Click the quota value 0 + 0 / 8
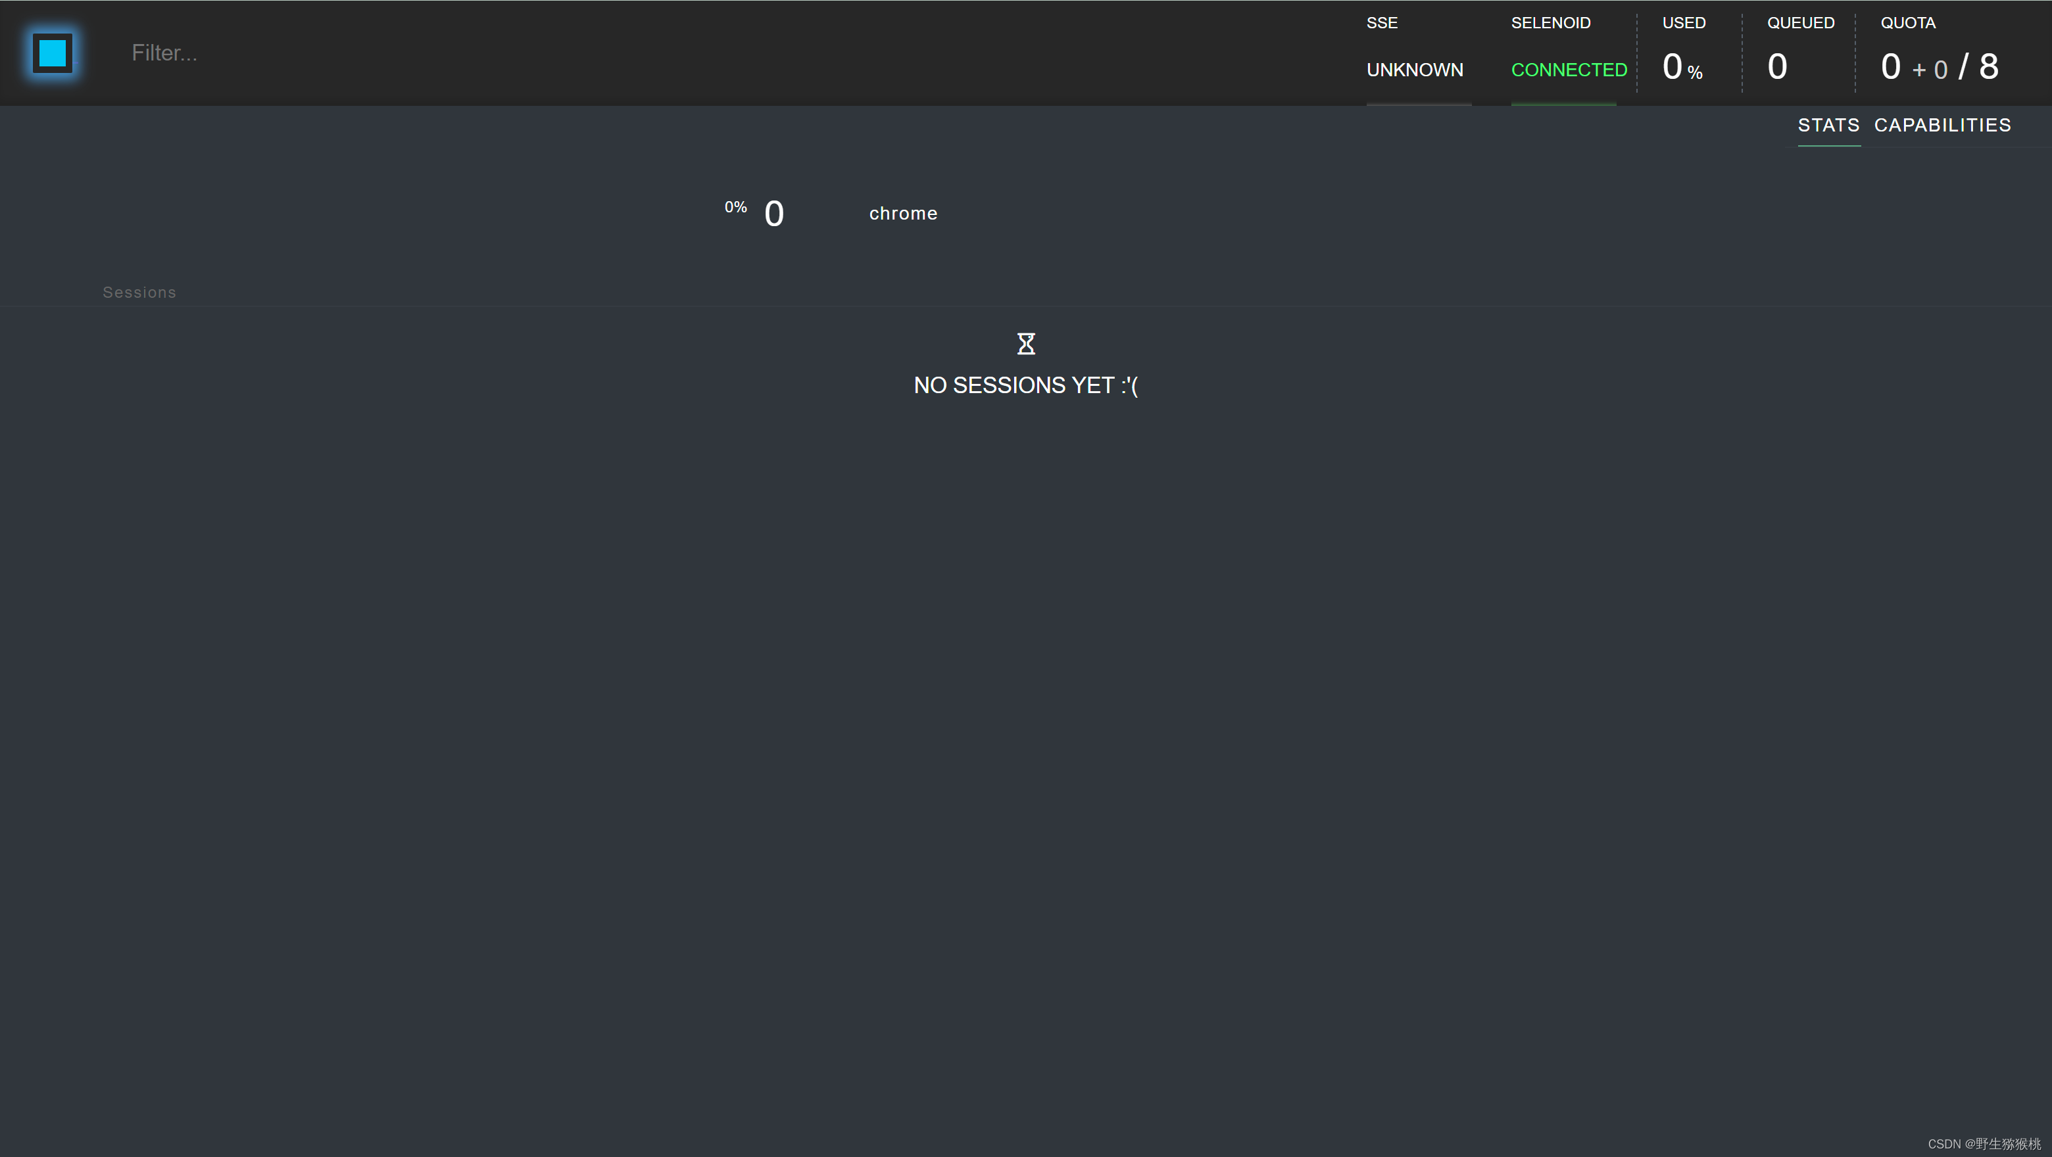Image resolution: width=2052 pixels, height=1157 pixels. pos(1939,67)
